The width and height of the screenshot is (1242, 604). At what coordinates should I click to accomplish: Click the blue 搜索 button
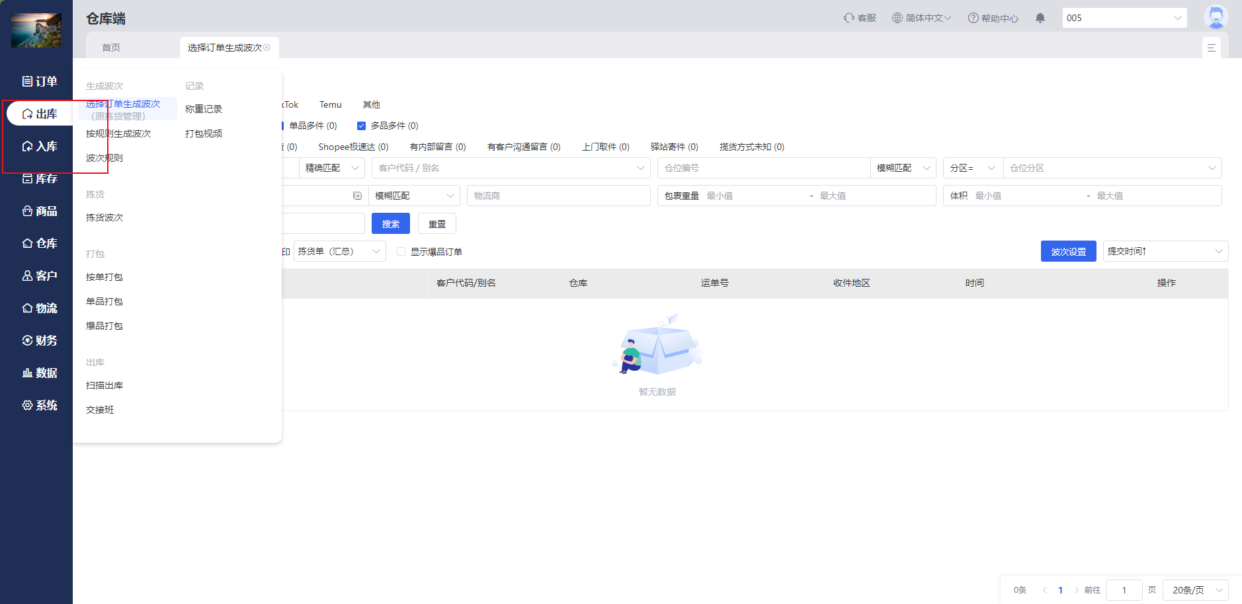[390, 224]
